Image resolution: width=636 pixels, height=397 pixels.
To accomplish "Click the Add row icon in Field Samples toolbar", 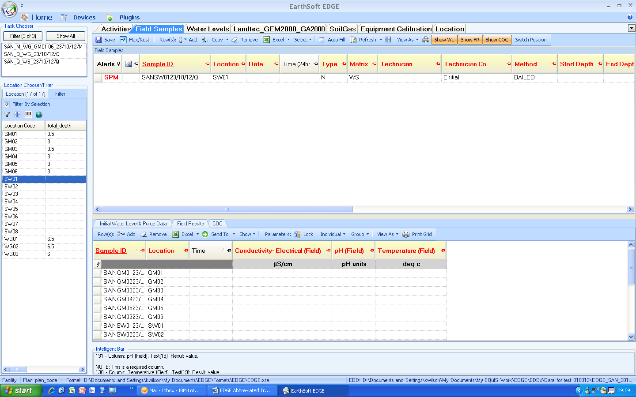I will tap(183, 40).
